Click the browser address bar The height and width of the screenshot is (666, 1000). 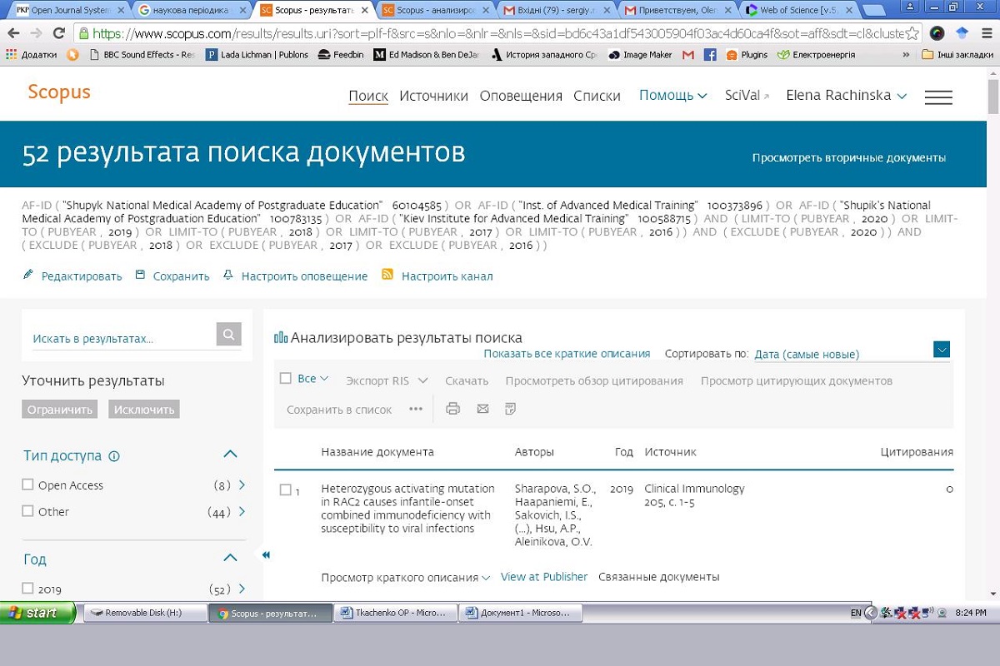(497, 33)
